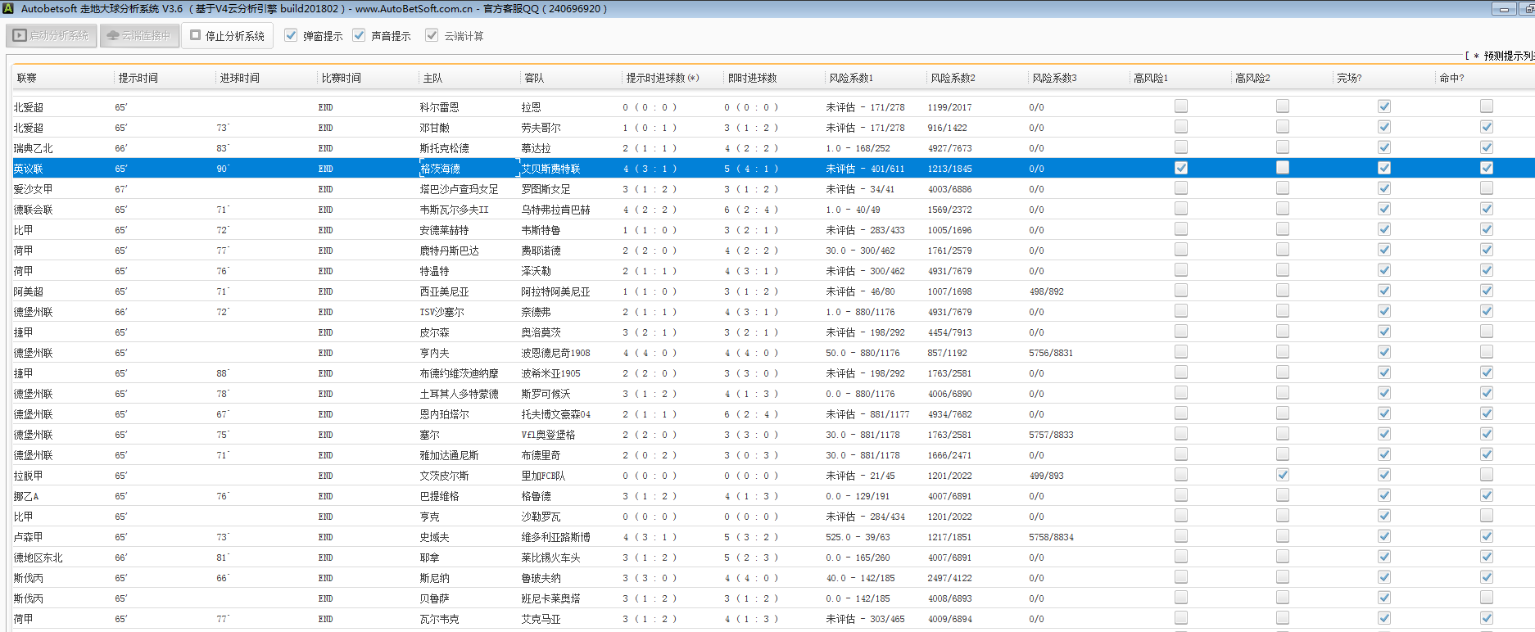Click the play icon on 启动分析系统

tap(20, 36)
